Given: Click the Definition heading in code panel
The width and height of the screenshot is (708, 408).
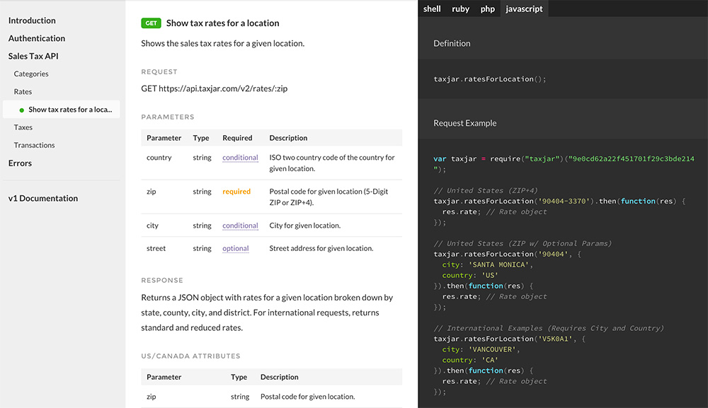Looking at the screenshot, I should tap(452, 43).
